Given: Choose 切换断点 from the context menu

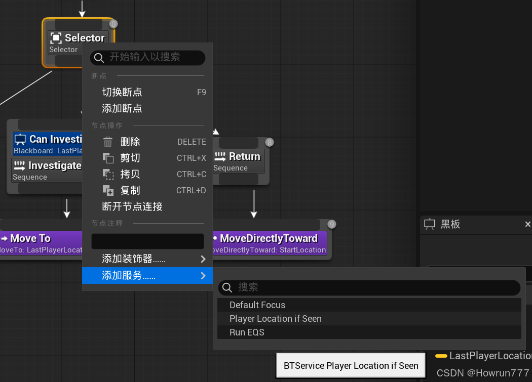Looking at the screenshot, I should [x=147, y=92].
